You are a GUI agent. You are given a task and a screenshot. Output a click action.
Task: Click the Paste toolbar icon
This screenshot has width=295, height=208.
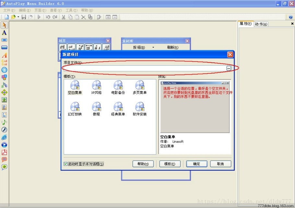(77, 17)
